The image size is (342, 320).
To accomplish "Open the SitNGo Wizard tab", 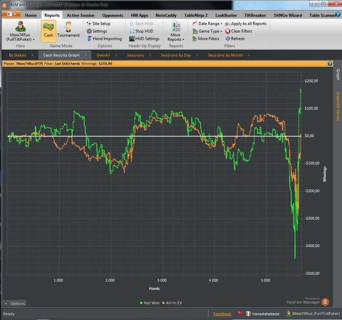I will (x=288, y=15).
